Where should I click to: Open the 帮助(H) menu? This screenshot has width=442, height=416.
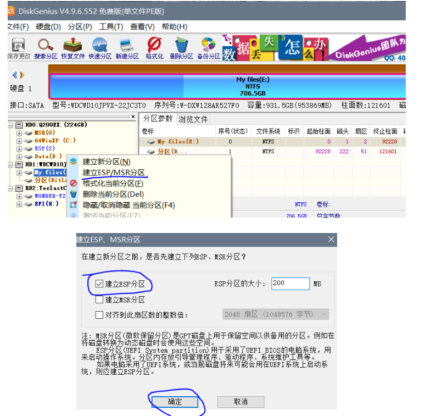tap(174, 27)
